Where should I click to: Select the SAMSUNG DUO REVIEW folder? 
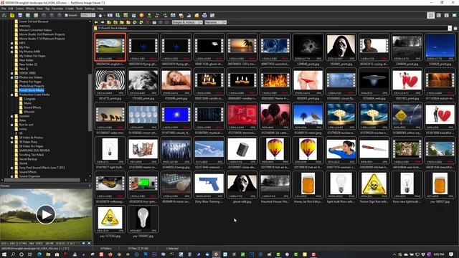pos(34,150)
